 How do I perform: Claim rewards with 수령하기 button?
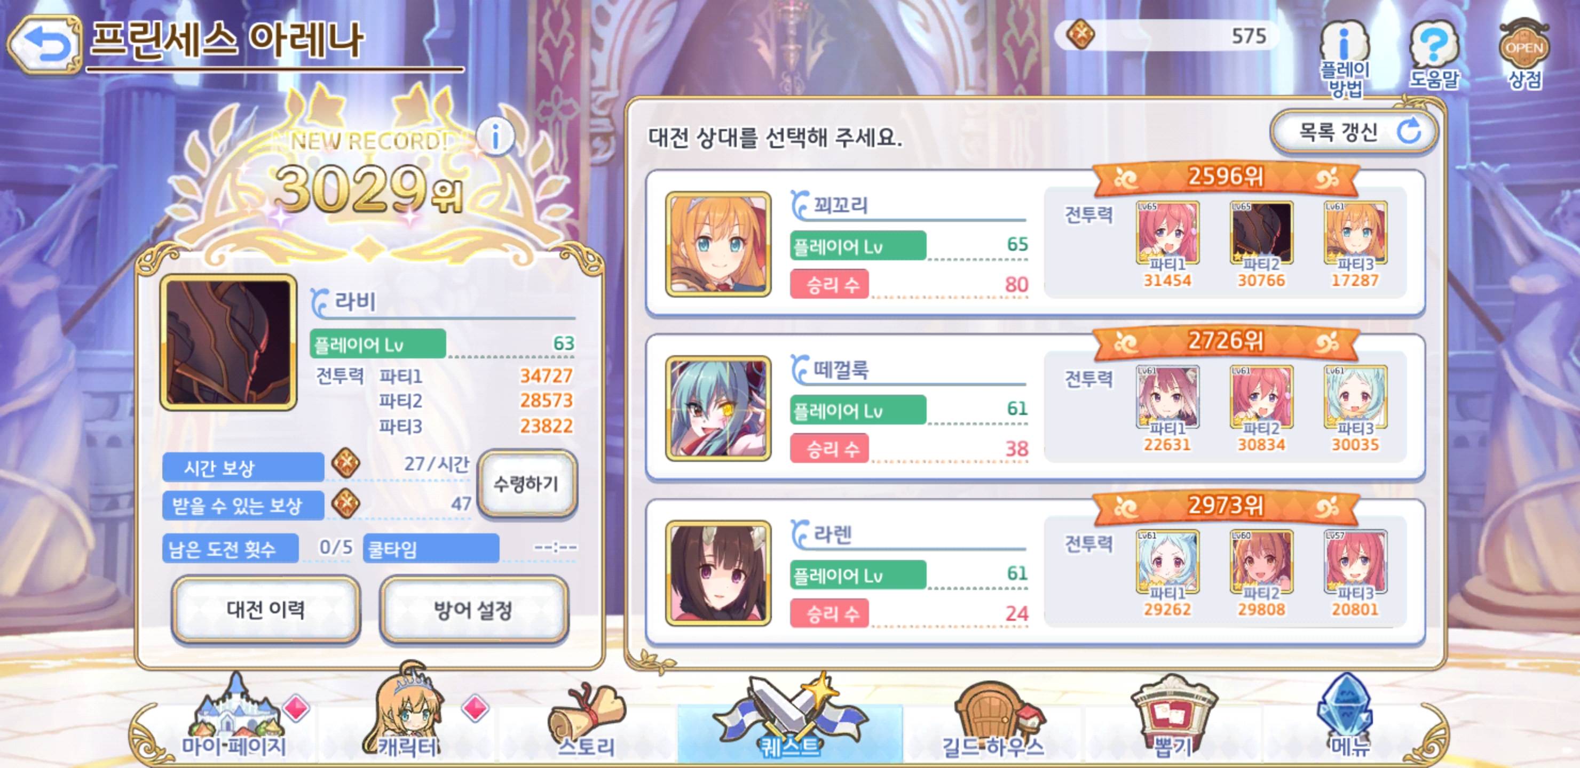[x=526, y=484]
